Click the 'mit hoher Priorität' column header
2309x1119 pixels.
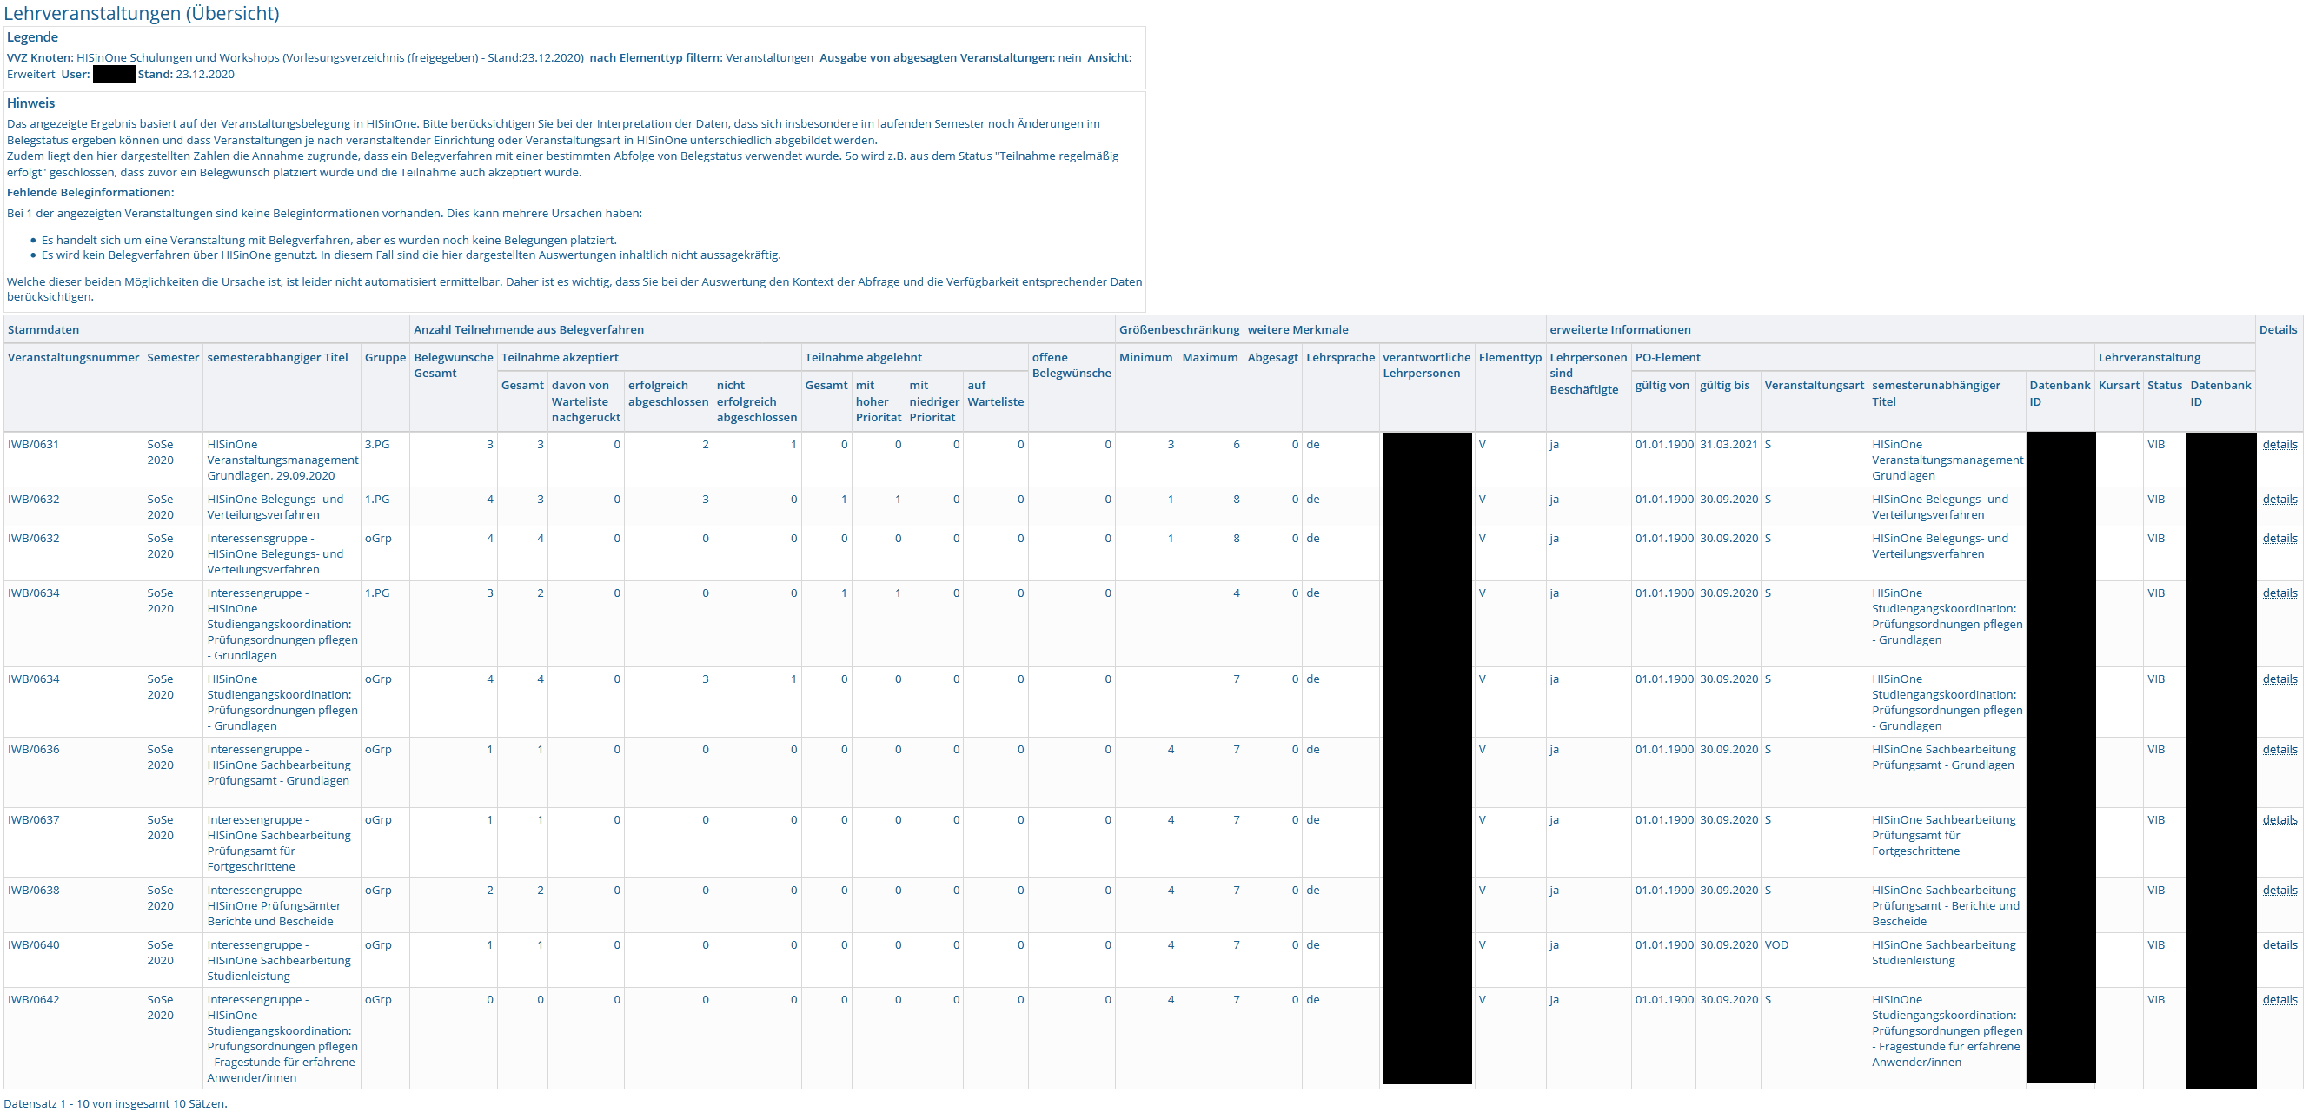point(878,401)
